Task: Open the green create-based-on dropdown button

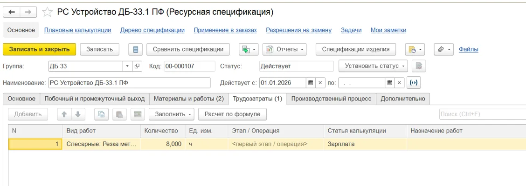Action: [x=249, y=49]
